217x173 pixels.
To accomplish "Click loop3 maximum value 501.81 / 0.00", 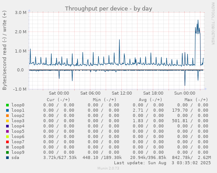I will [190, 121].
